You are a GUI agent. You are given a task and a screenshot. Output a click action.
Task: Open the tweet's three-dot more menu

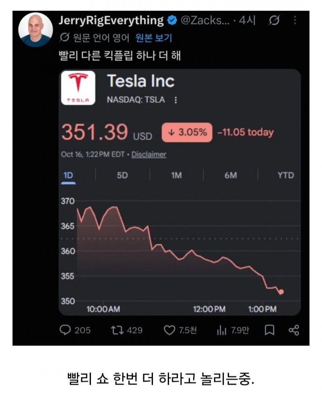295,20
